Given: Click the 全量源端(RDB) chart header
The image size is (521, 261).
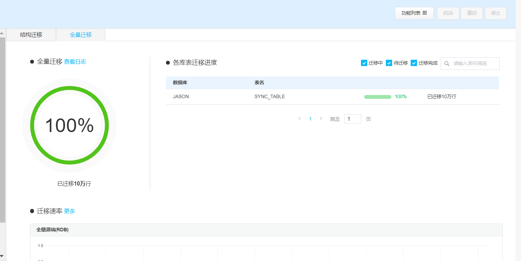Looking at the screenshot, I should pos(266,230).
